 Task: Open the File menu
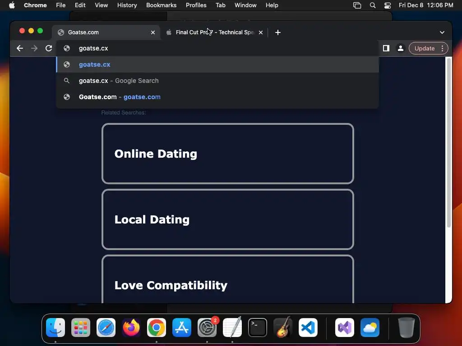coord(61,5)
